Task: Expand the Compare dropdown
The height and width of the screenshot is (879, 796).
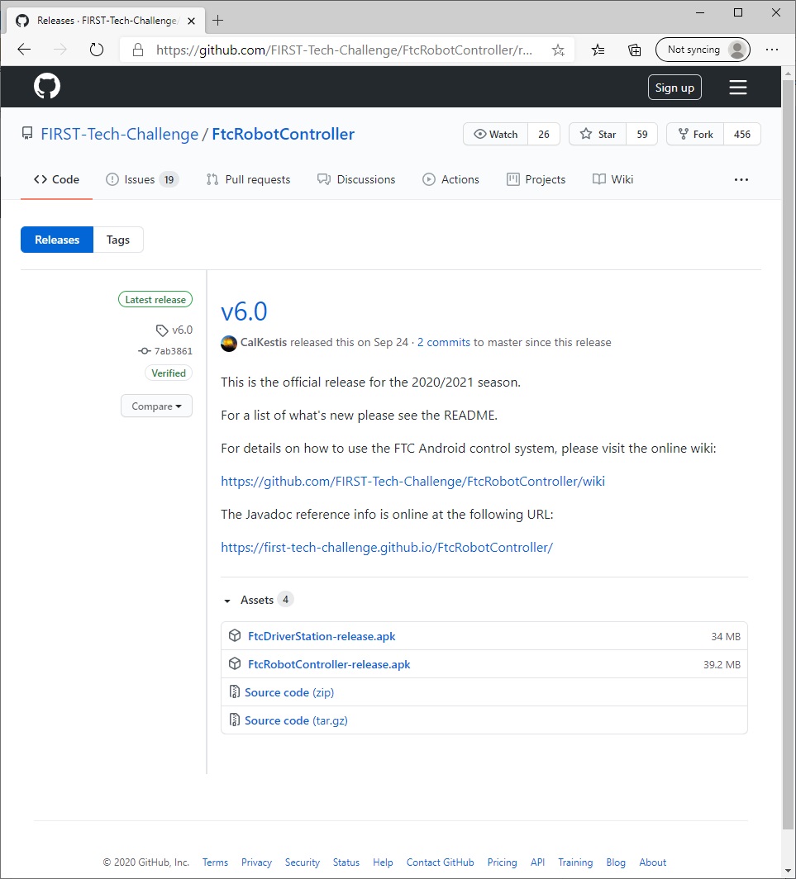Action: (x=156, y=406)
